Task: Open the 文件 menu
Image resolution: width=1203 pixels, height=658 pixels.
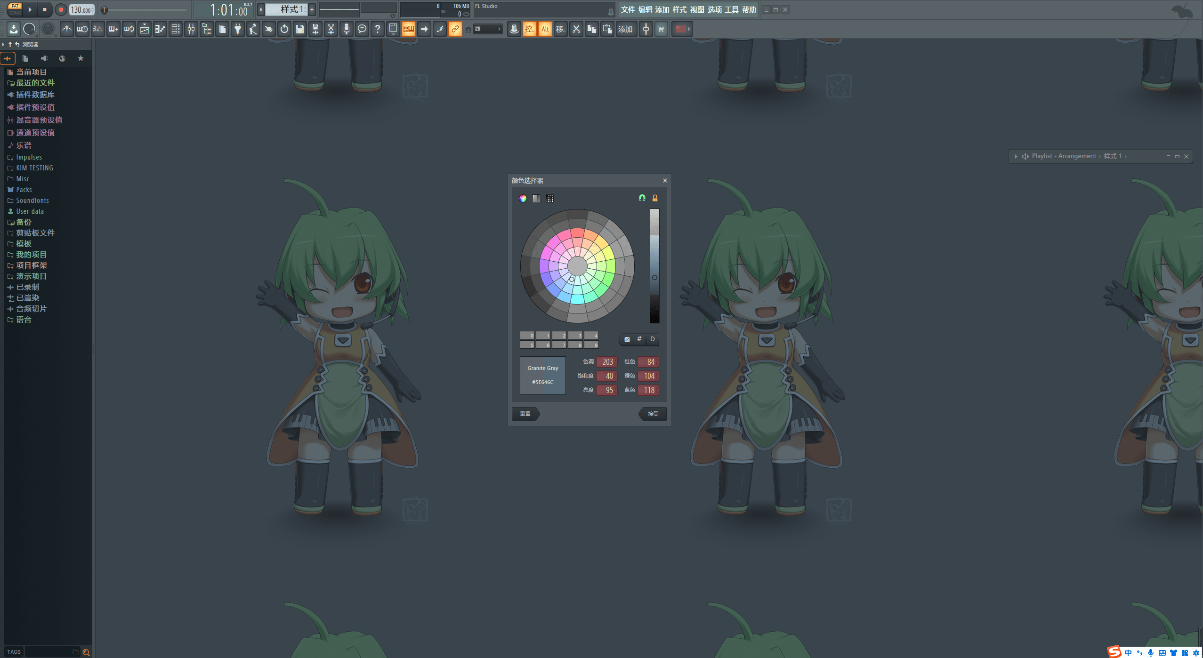Action: pos(628,9)
